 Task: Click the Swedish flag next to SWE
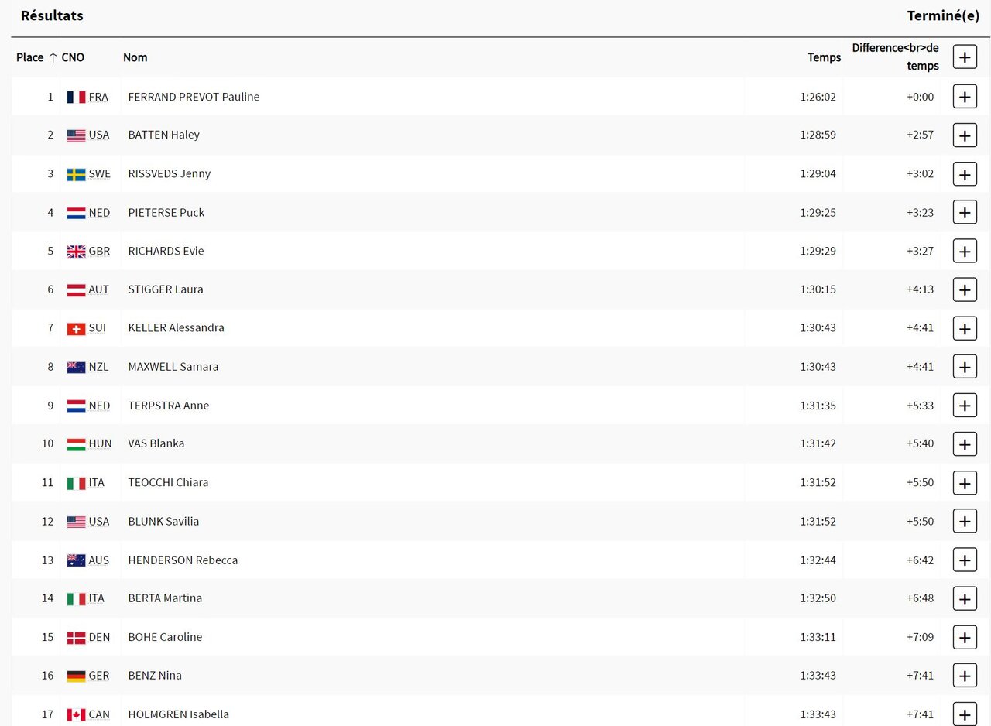[76, 174]
